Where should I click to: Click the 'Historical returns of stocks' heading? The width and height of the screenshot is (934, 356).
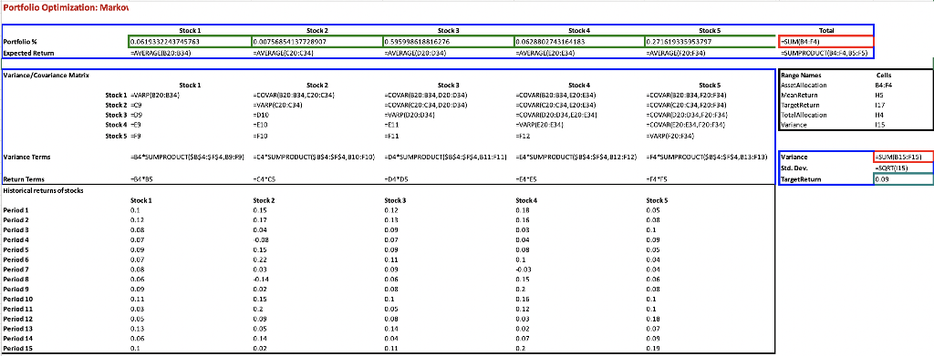click(44, 191)
